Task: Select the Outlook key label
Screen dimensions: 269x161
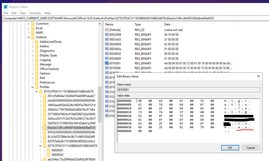Action: [x=41, y=37]
